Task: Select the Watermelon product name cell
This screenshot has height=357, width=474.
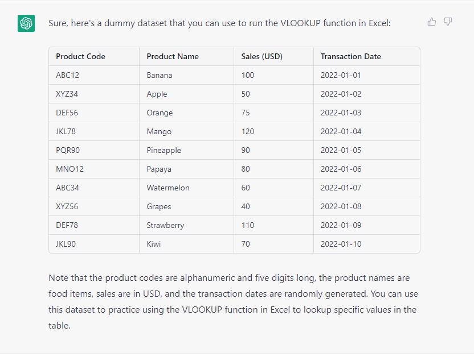Action: point(168,188)
